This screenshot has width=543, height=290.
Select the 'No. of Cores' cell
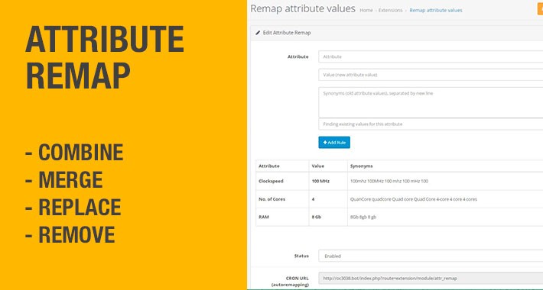point(282,199)
